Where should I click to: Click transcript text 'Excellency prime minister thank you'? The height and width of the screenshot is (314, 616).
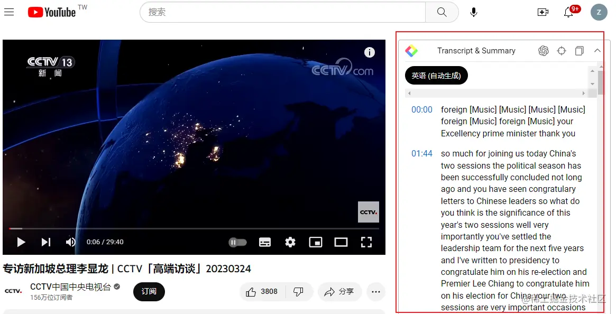point(508,134)
